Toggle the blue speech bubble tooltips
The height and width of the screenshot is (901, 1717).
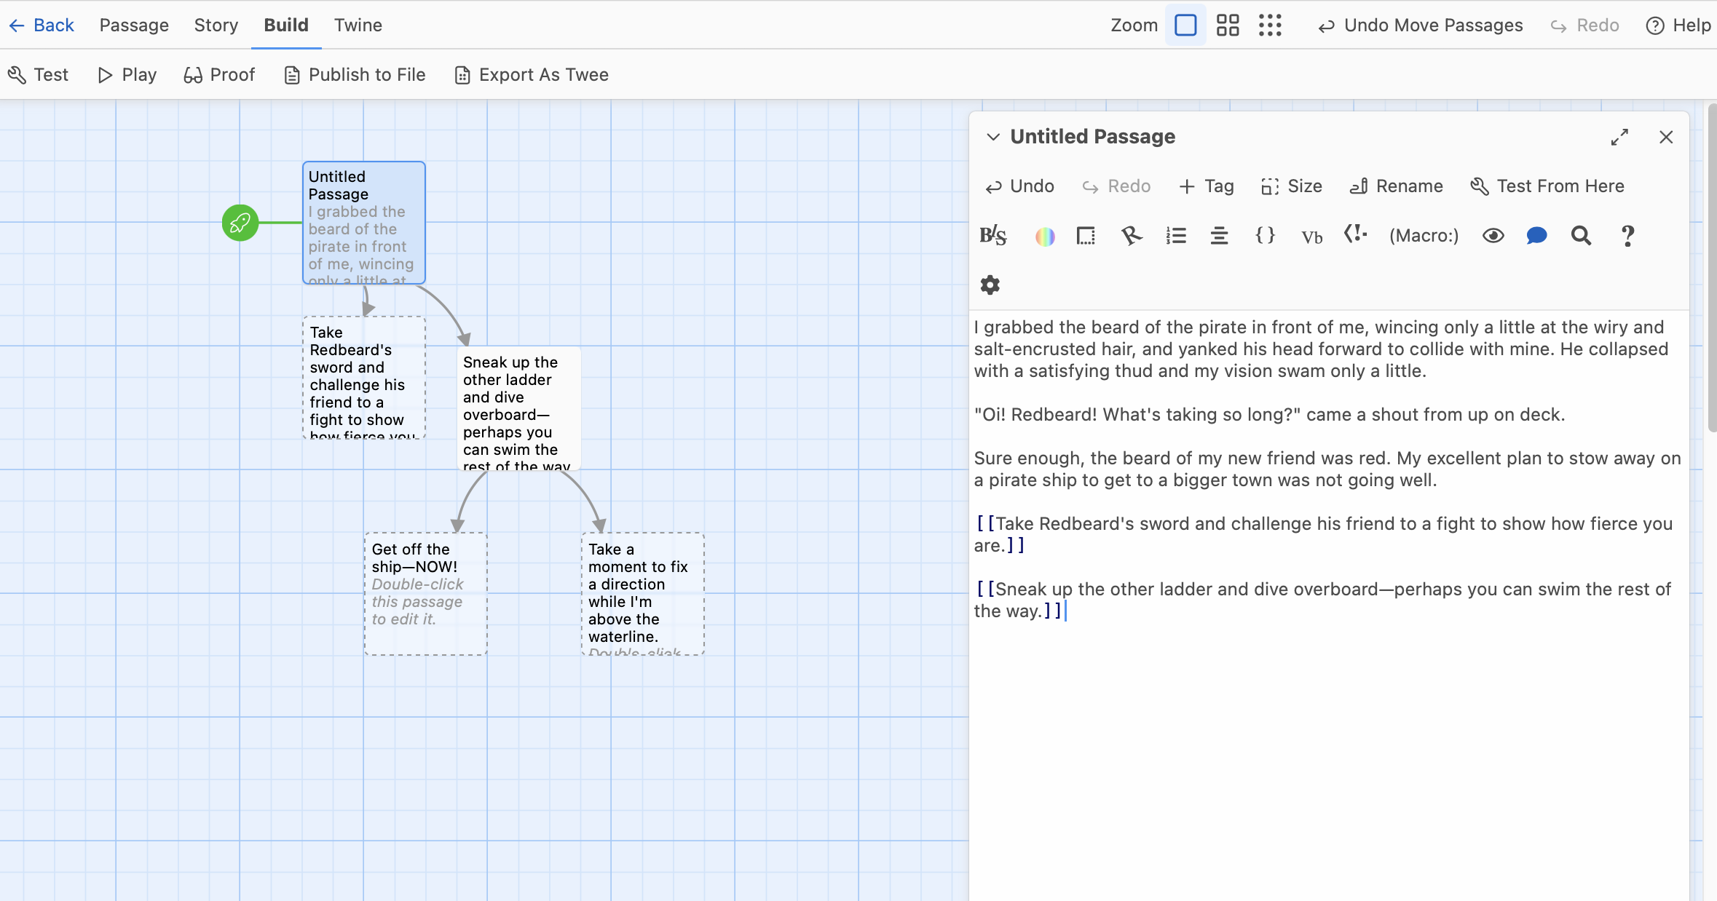1536,236
